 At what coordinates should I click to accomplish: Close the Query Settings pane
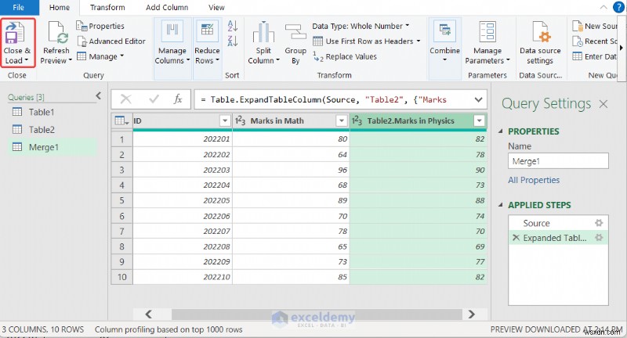coord(603,104)
